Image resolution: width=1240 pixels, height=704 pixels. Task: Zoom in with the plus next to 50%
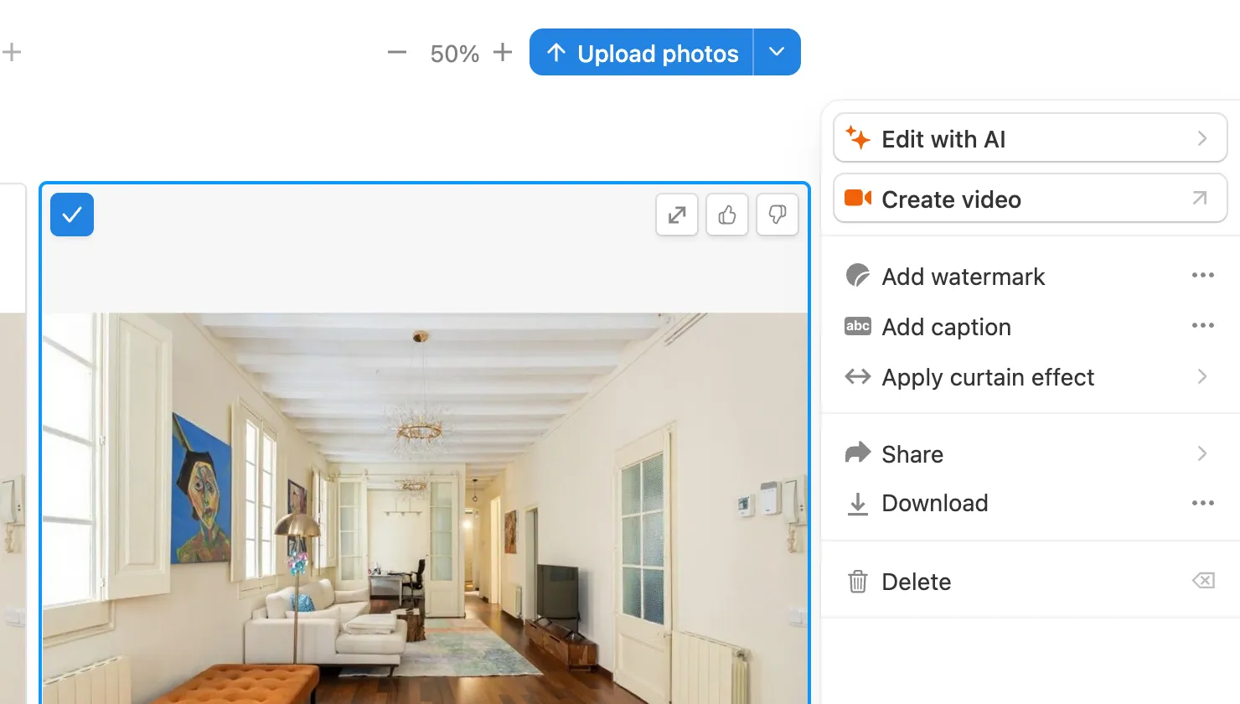pos(503,52)
